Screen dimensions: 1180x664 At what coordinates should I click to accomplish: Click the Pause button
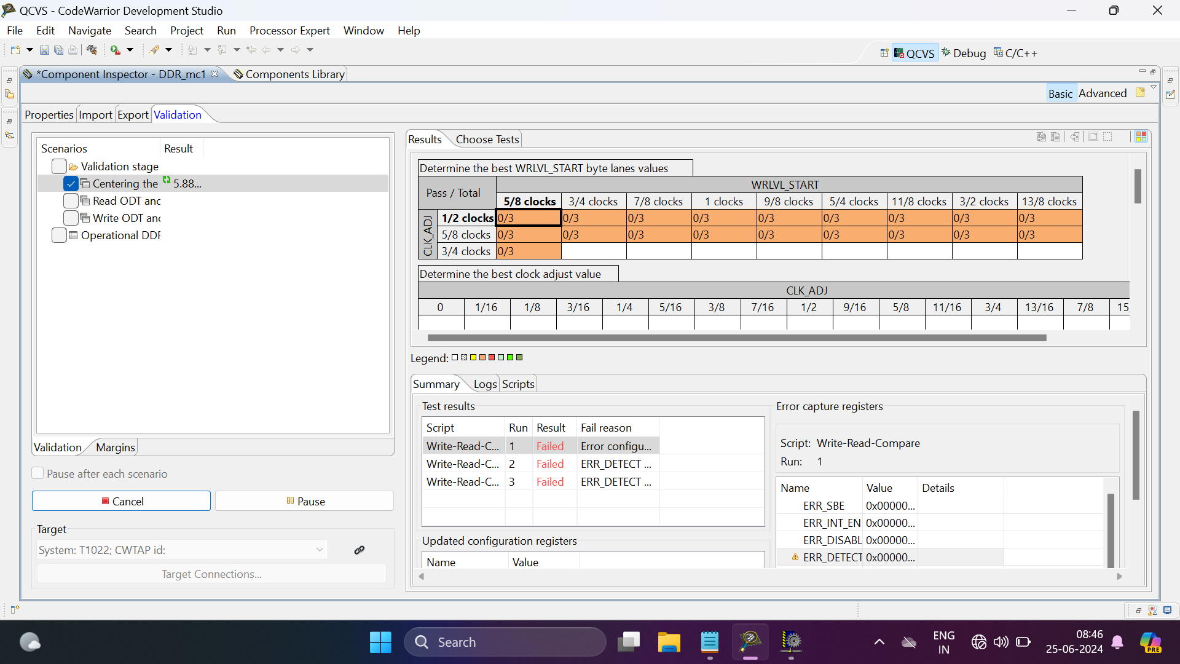coord(305,501)
